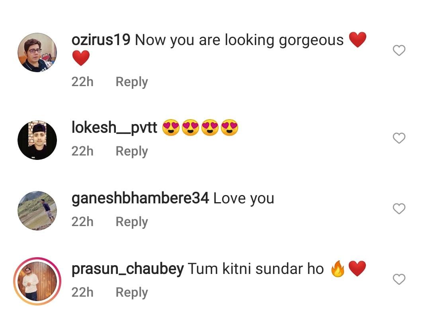Reply to ganeshbhambere34's "Love you" comment
This screenshot has height=321, width=430.
[x=131, y=222]
